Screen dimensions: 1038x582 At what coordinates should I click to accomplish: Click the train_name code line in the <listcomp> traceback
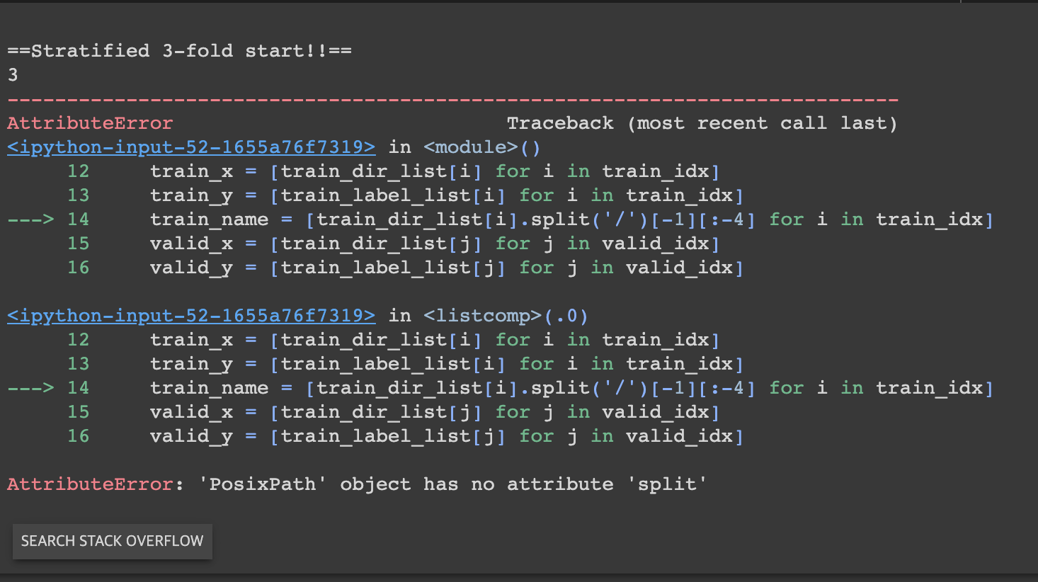point(571,388)
